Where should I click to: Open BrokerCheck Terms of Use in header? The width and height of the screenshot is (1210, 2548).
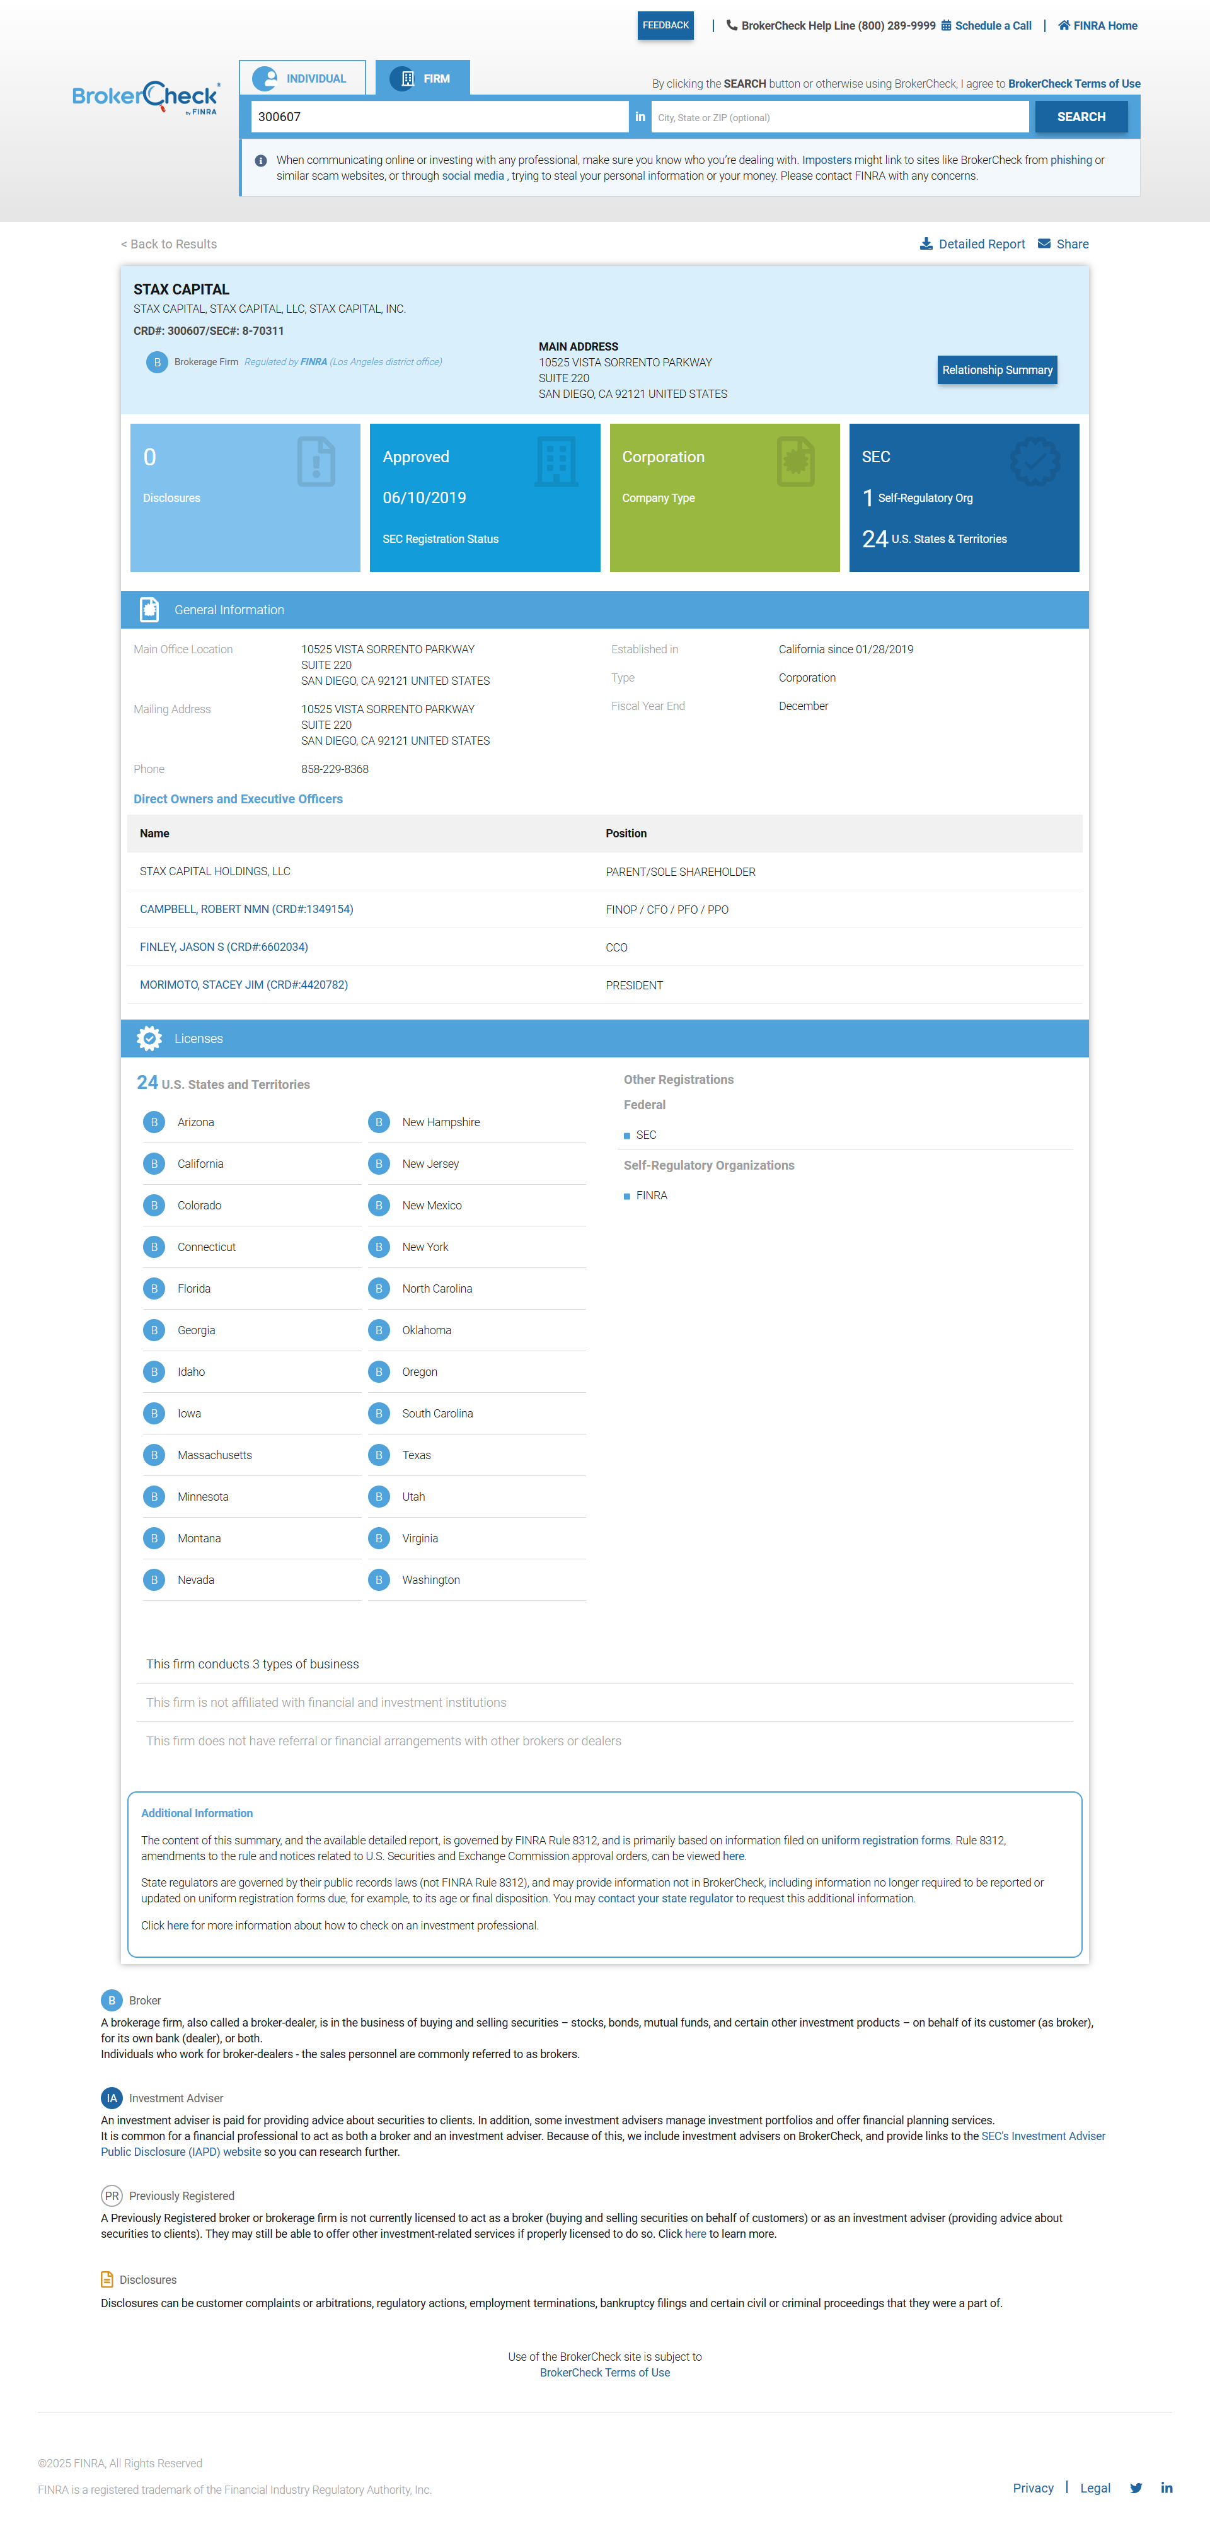click(1074, 84)
